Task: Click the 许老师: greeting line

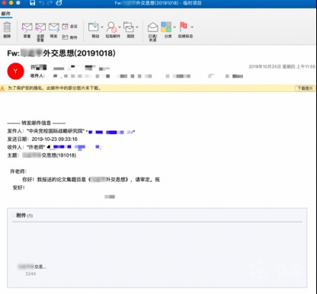Action: tap(18, 171)
